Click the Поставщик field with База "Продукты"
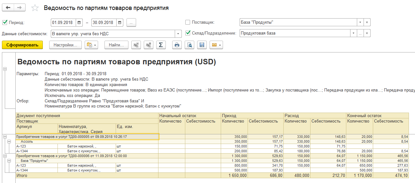The width and height of the screenshot is (415, 183). click(x=298, y=22)
